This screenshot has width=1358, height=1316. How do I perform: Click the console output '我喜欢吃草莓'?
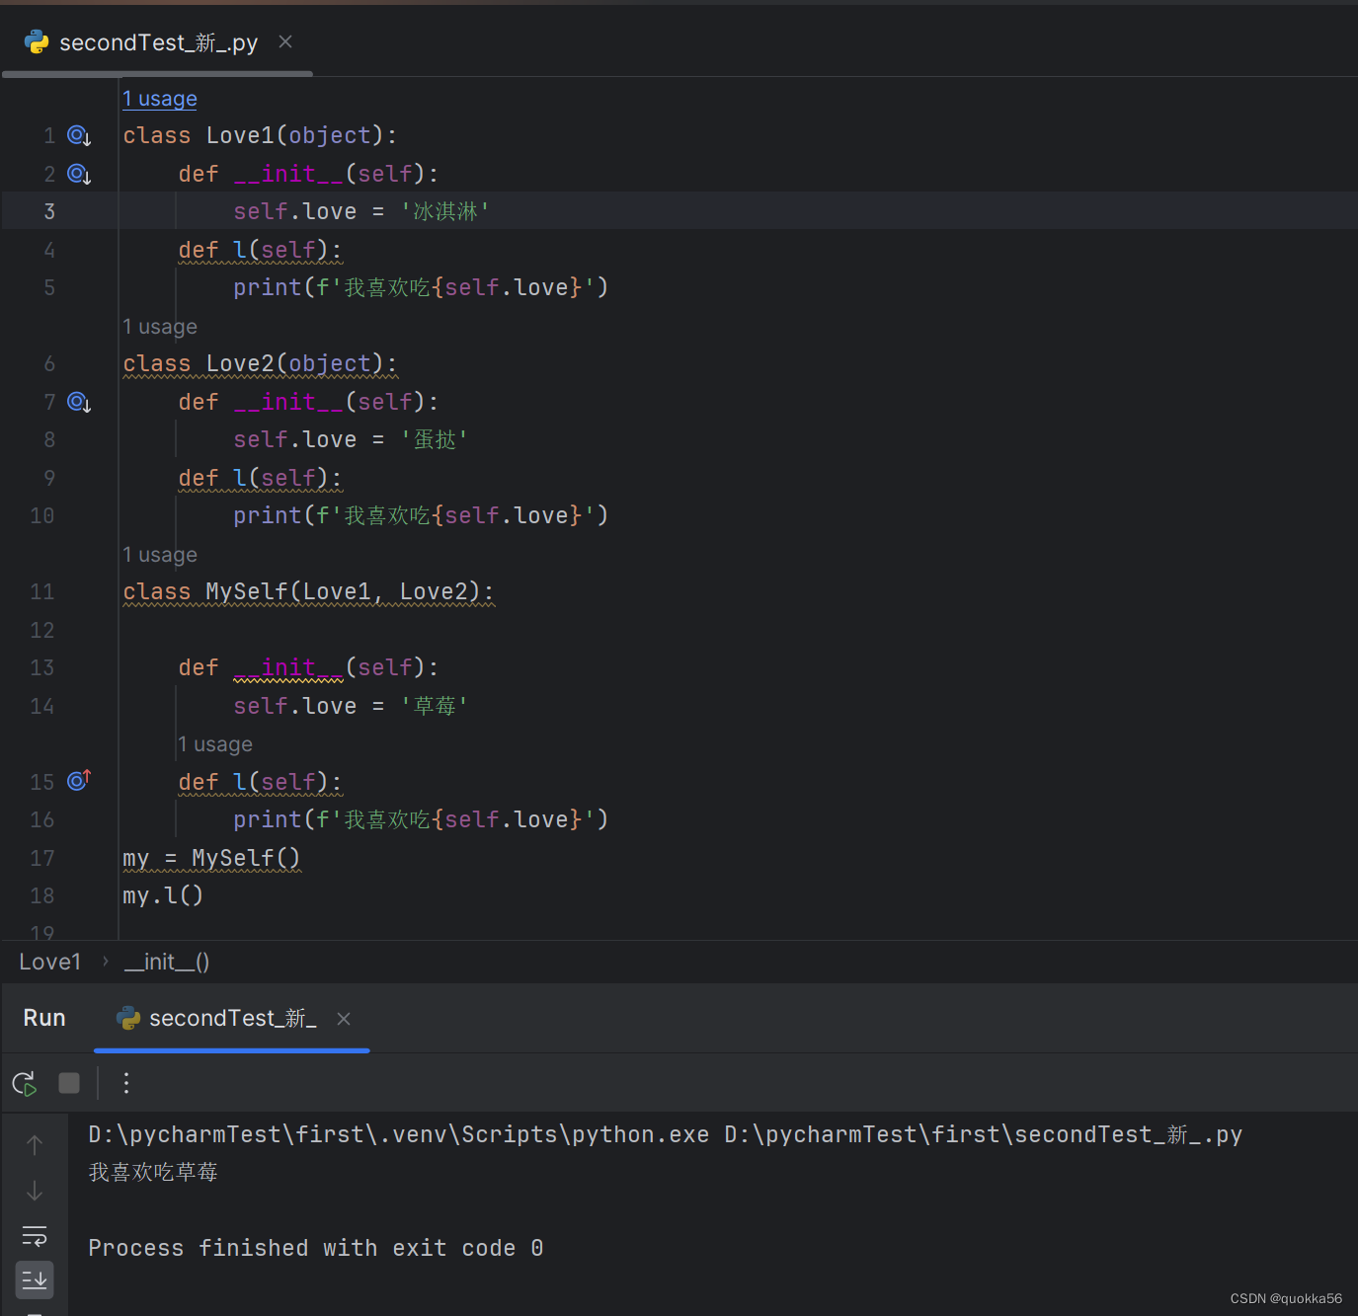(x=153, y=1172)
